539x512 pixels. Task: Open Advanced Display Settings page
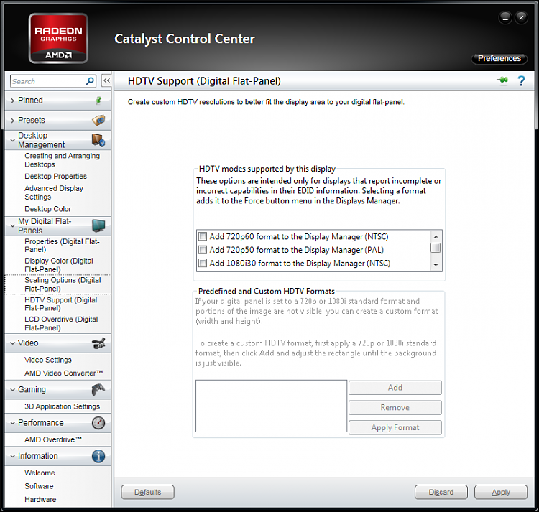(x=54, y=192)
